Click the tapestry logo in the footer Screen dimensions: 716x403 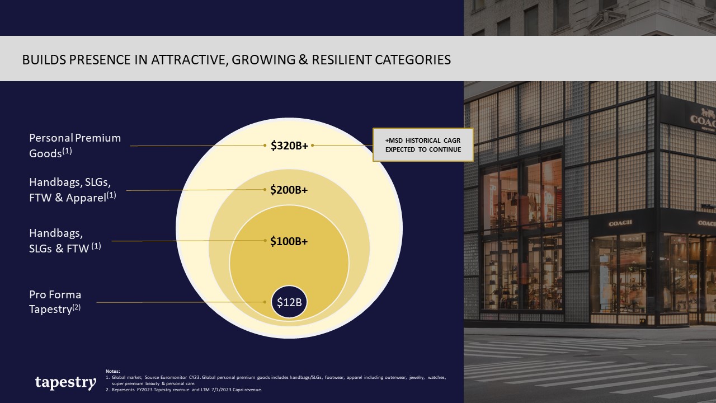[65, 382]
